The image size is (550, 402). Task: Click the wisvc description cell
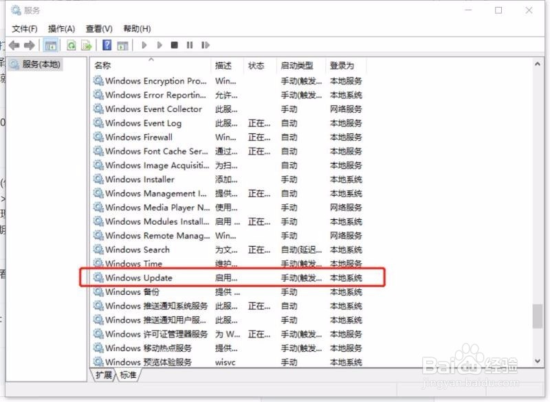coord(225,362)
